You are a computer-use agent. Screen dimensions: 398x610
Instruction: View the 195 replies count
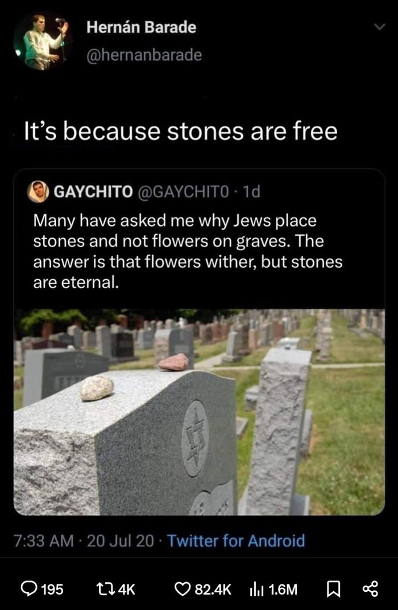pos(52,590)
